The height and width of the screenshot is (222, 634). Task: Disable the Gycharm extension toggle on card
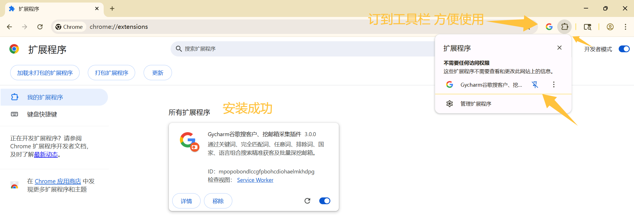325,201
